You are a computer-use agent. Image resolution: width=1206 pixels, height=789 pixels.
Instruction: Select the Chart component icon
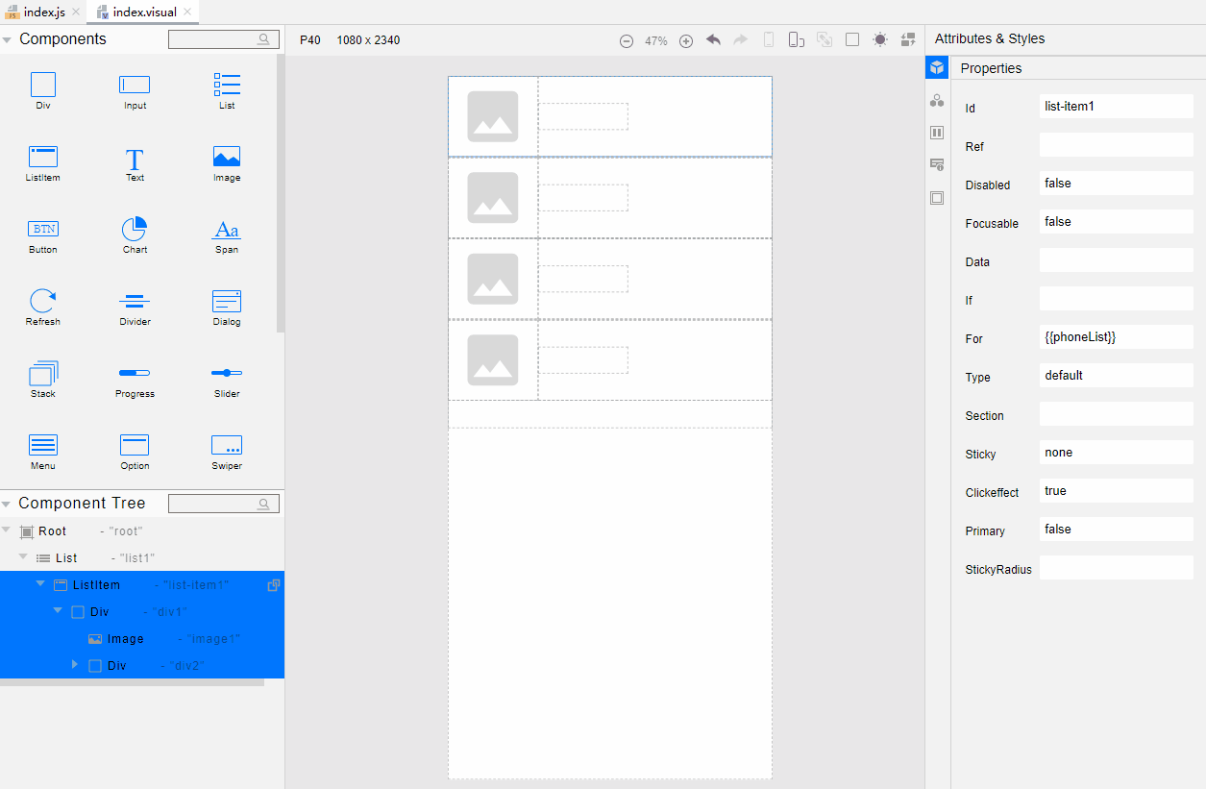point(135,231)
